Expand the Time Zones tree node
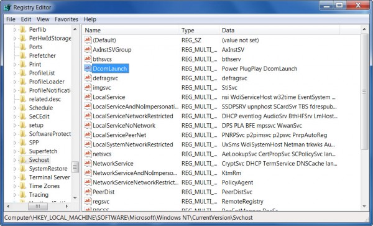Image resolution: width=373 pixels, height=226 pixels. click(x=15, y=186)
